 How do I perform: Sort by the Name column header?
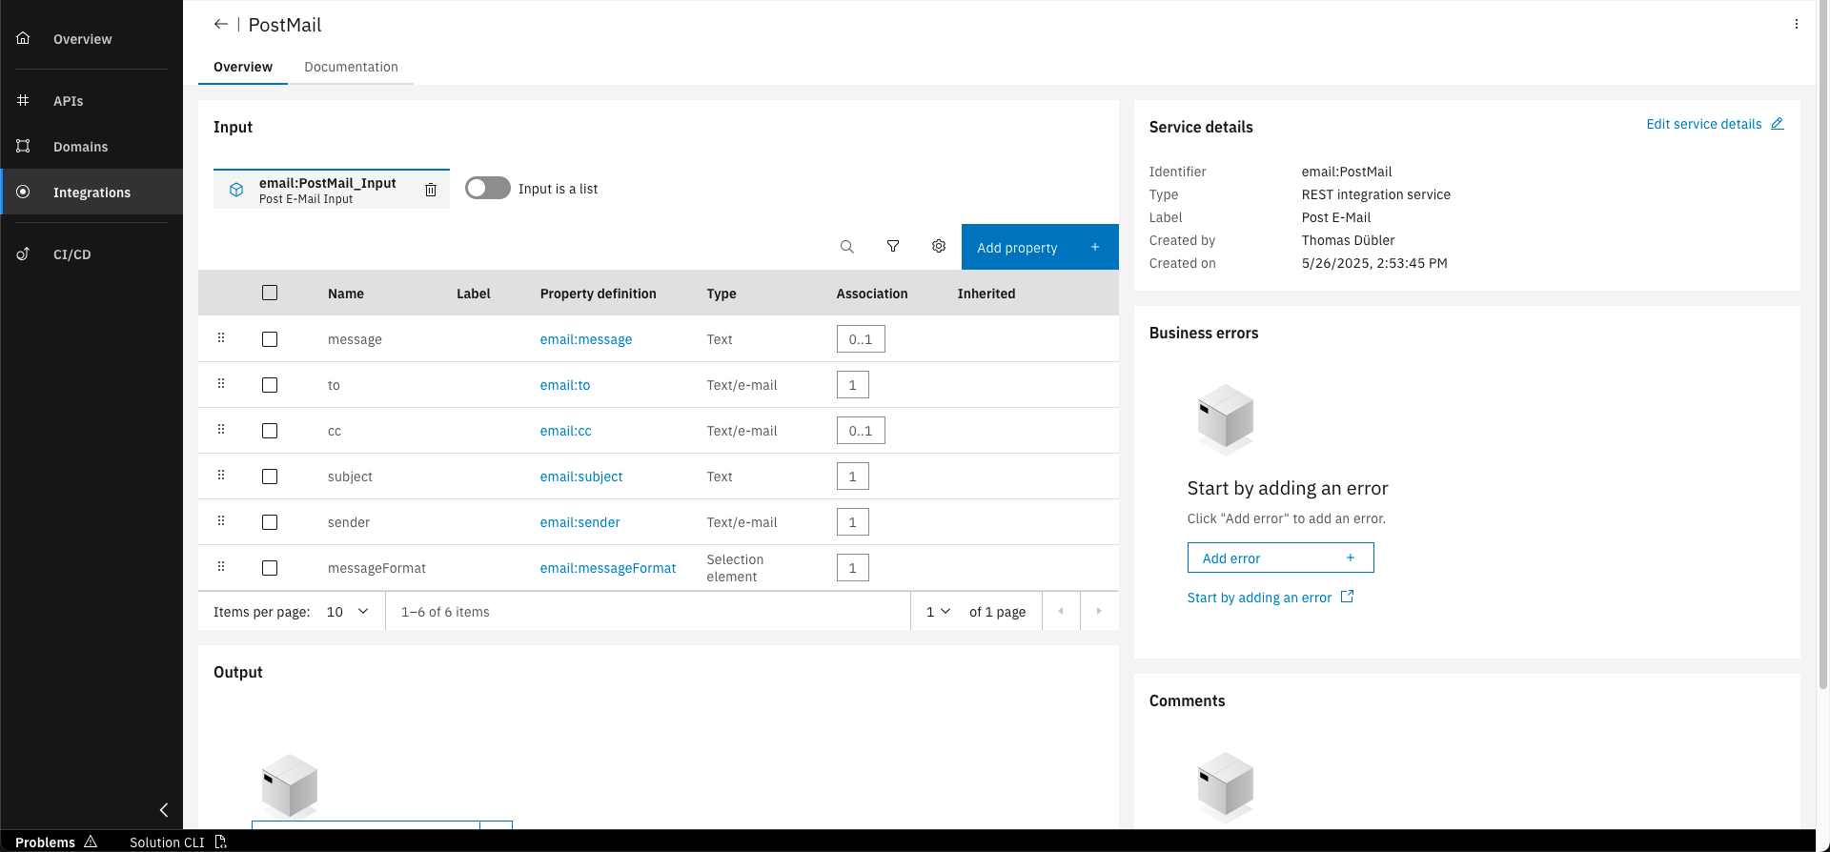tap(346, 294)
